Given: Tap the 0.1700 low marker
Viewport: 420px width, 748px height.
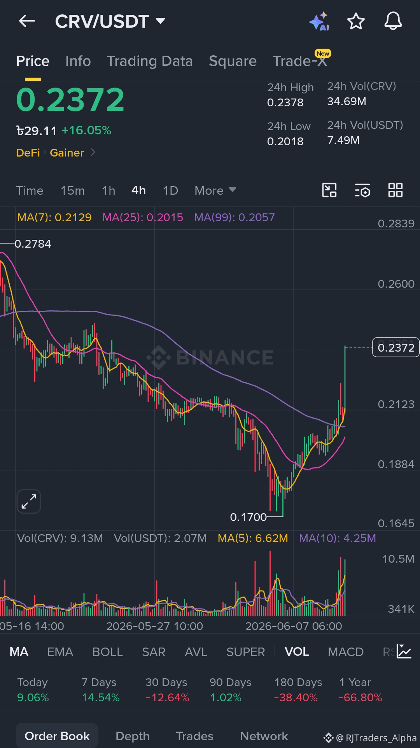Looking at the screenshot, I should coord(248,517).
